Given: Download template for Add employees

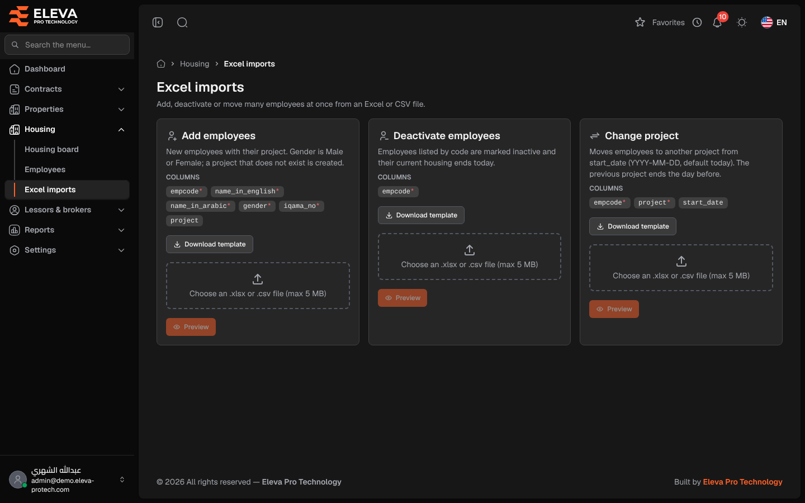Looking at the screenshot, I should pyautogui.click(x=210, y=244).
